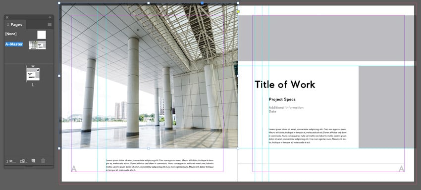The width and height of the screenshot is (421, 190).
Task: Select the A-Master label
Action: point(14,44)
